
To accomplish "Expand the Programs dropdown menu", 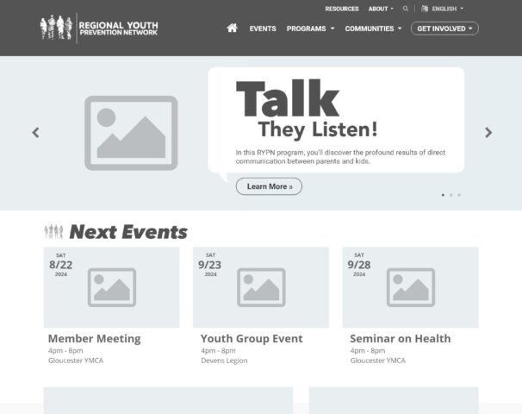I will 310,28.
